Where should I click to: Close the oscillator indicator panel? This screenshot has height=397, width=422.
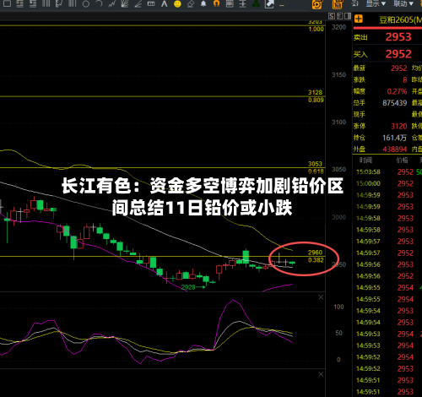tap(321, 297)
